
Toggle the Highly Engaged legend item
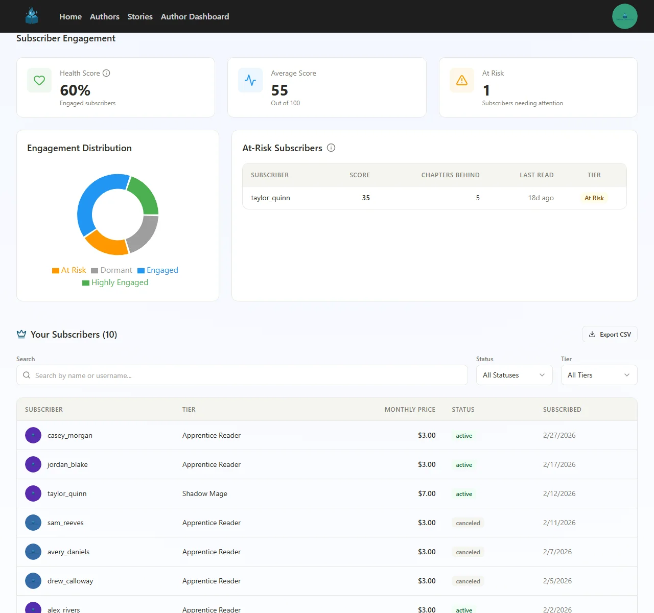pos(115,282)
